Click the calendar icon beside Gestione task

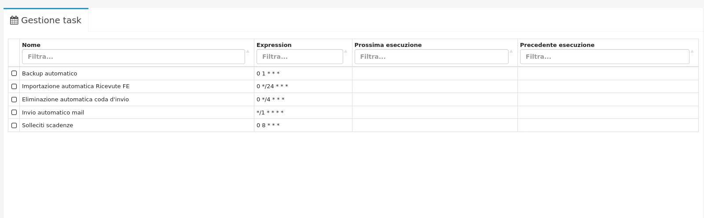[x=14, y=20]
